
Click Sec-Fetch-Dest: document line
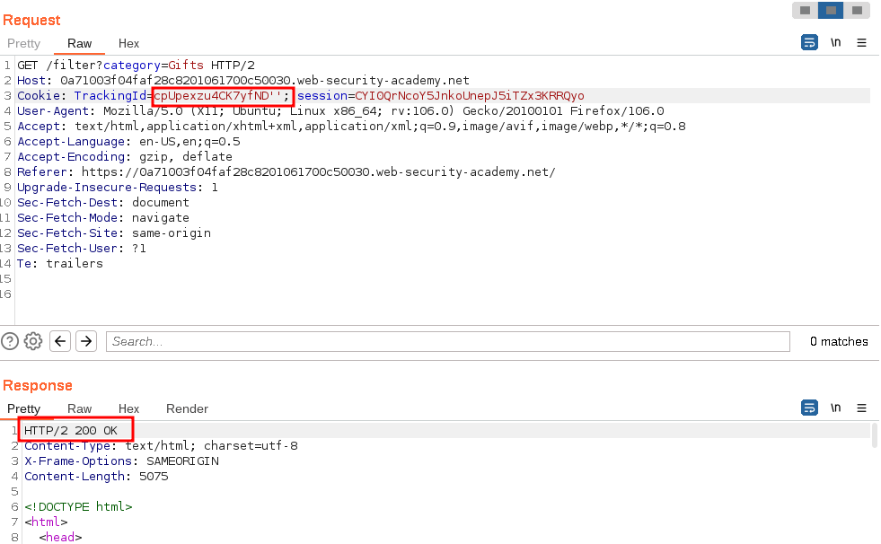tap(103, 202)
